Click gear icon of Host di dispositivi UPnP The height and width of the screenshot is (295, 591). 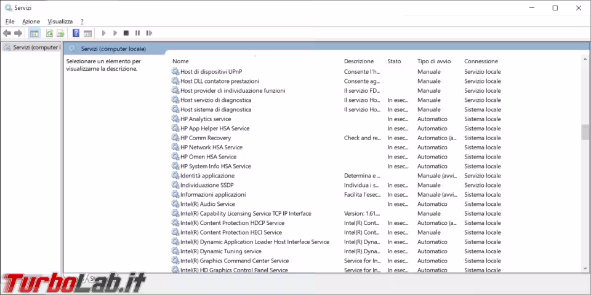pos(175,71)
